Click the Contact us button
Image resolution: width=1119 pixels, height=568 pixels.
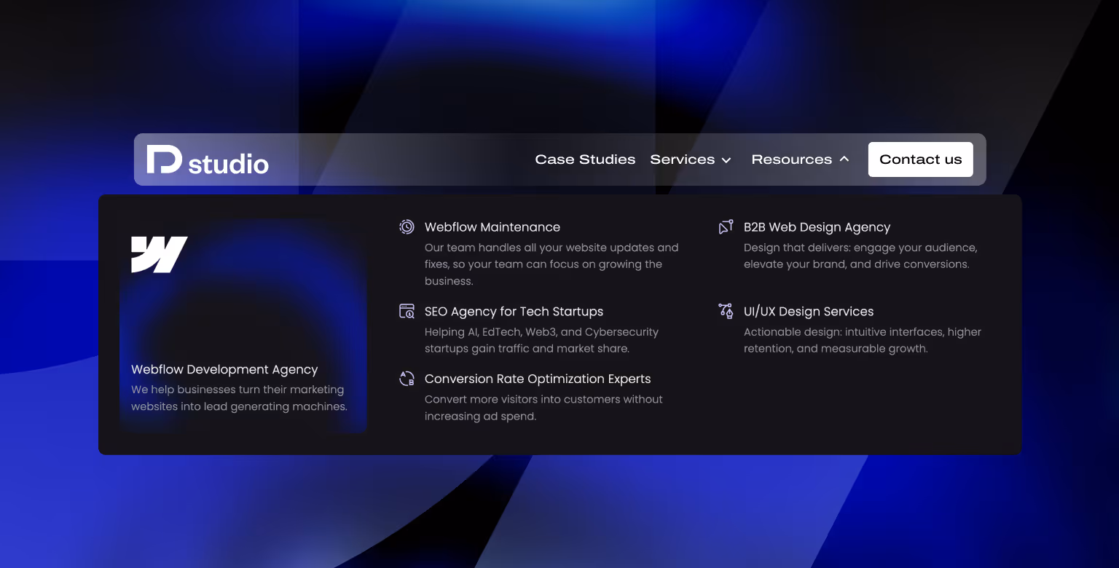point(920,159)
